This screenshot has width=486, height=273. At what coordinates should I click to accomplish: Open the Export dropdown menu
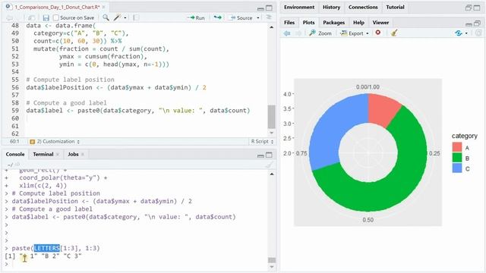tap(368, 33)
